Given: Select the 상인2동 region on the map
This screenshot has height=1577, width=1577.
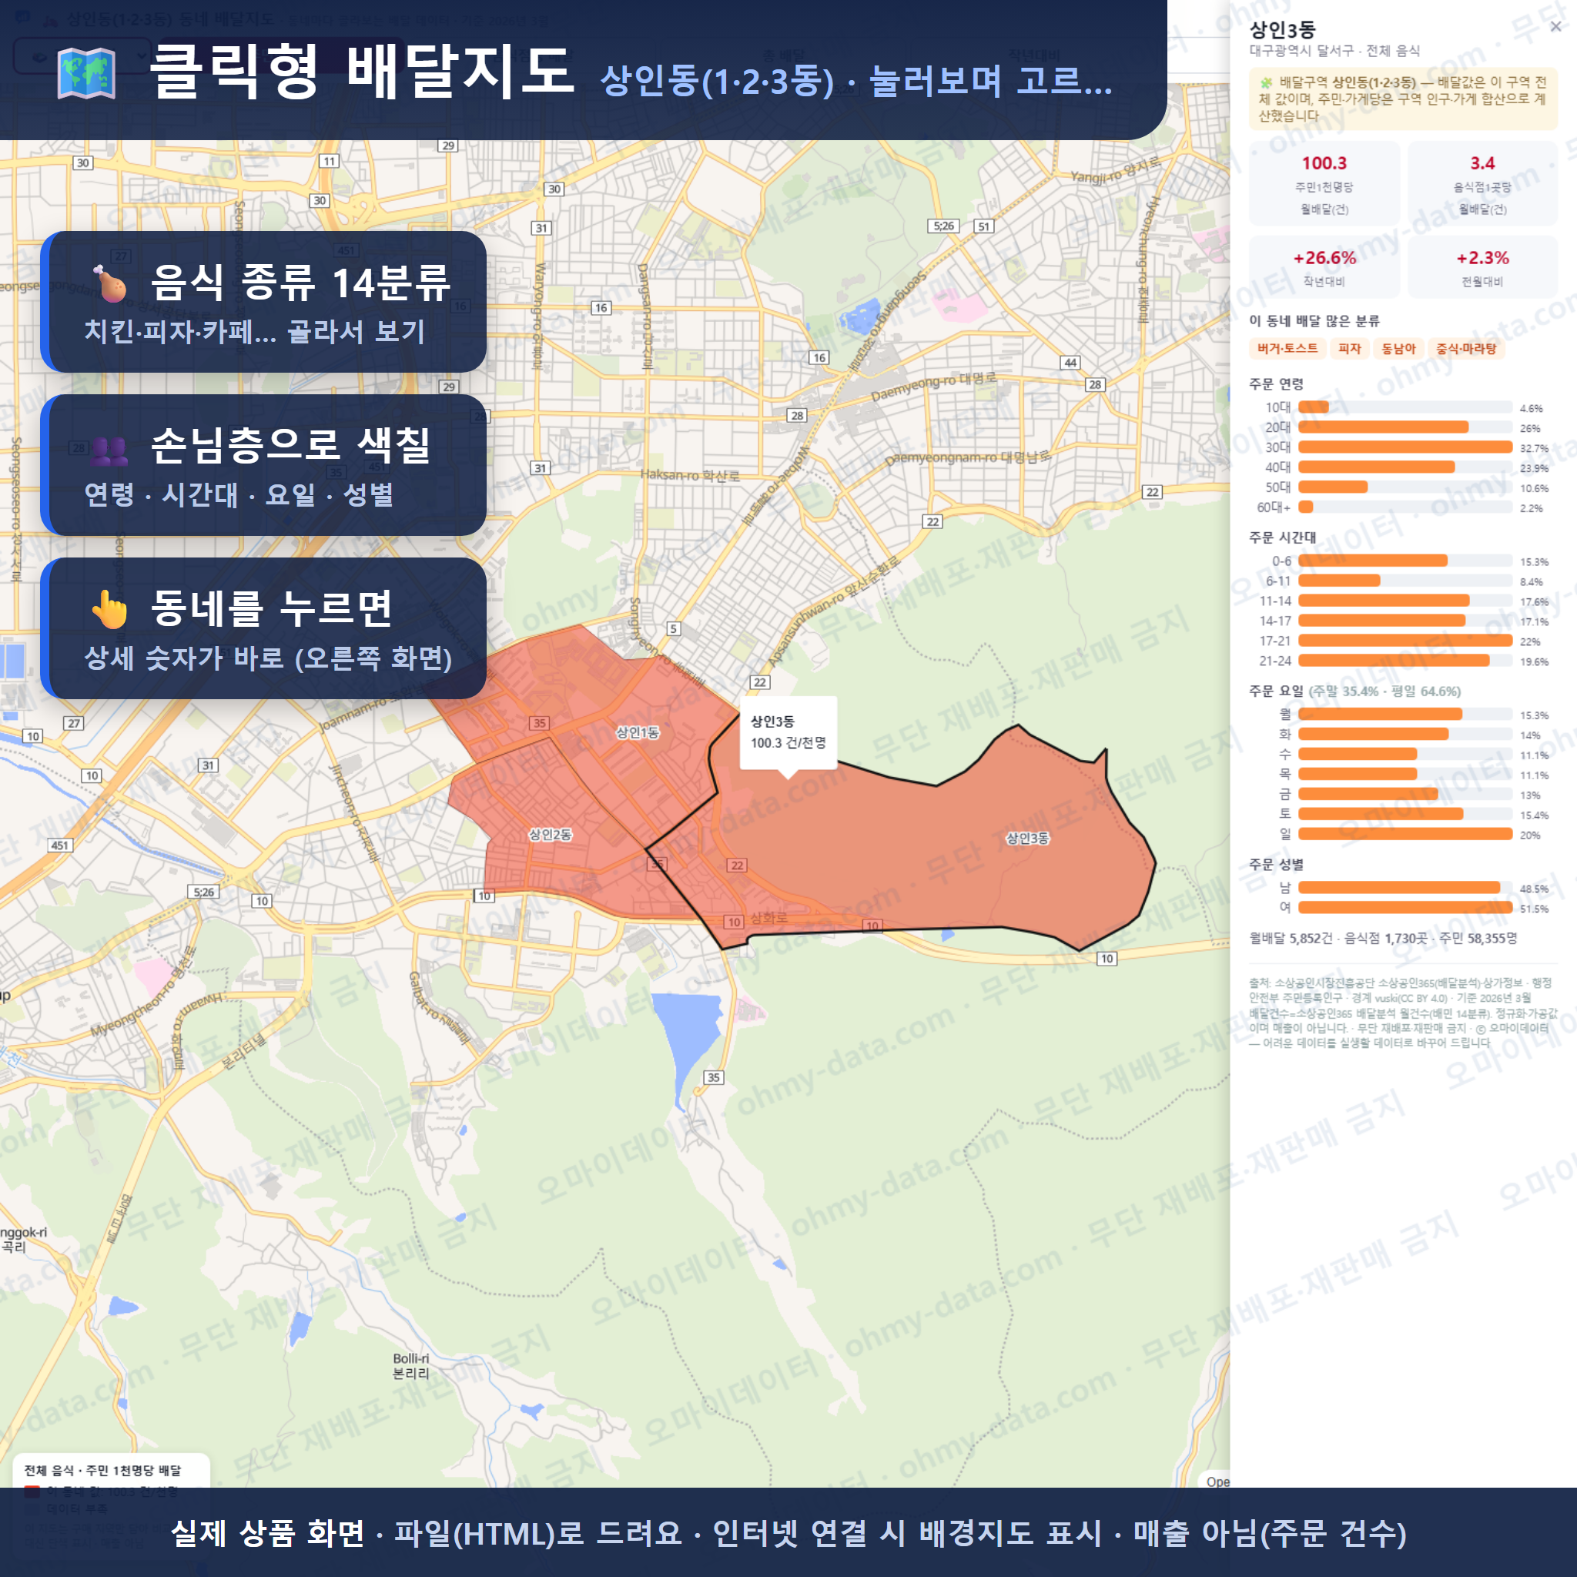Looking at the screenshot, I should (x=550, y=834).
